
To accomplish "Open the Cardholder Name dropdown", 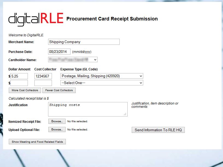I will tap(73, 59).
